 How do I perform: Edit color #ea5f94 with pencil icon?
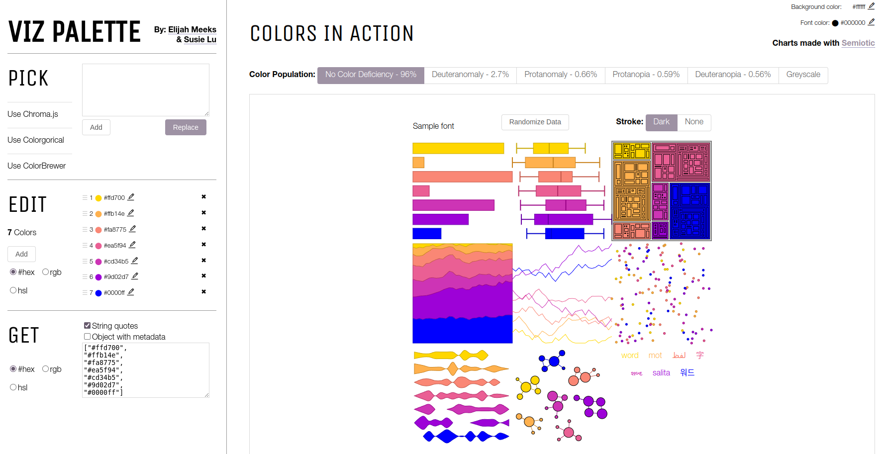pyautogui.click(x=132, y=245)
